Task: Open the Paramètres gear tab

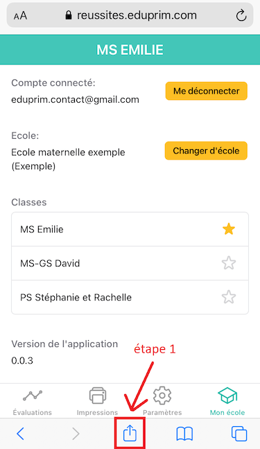Action: pos(162,402)
